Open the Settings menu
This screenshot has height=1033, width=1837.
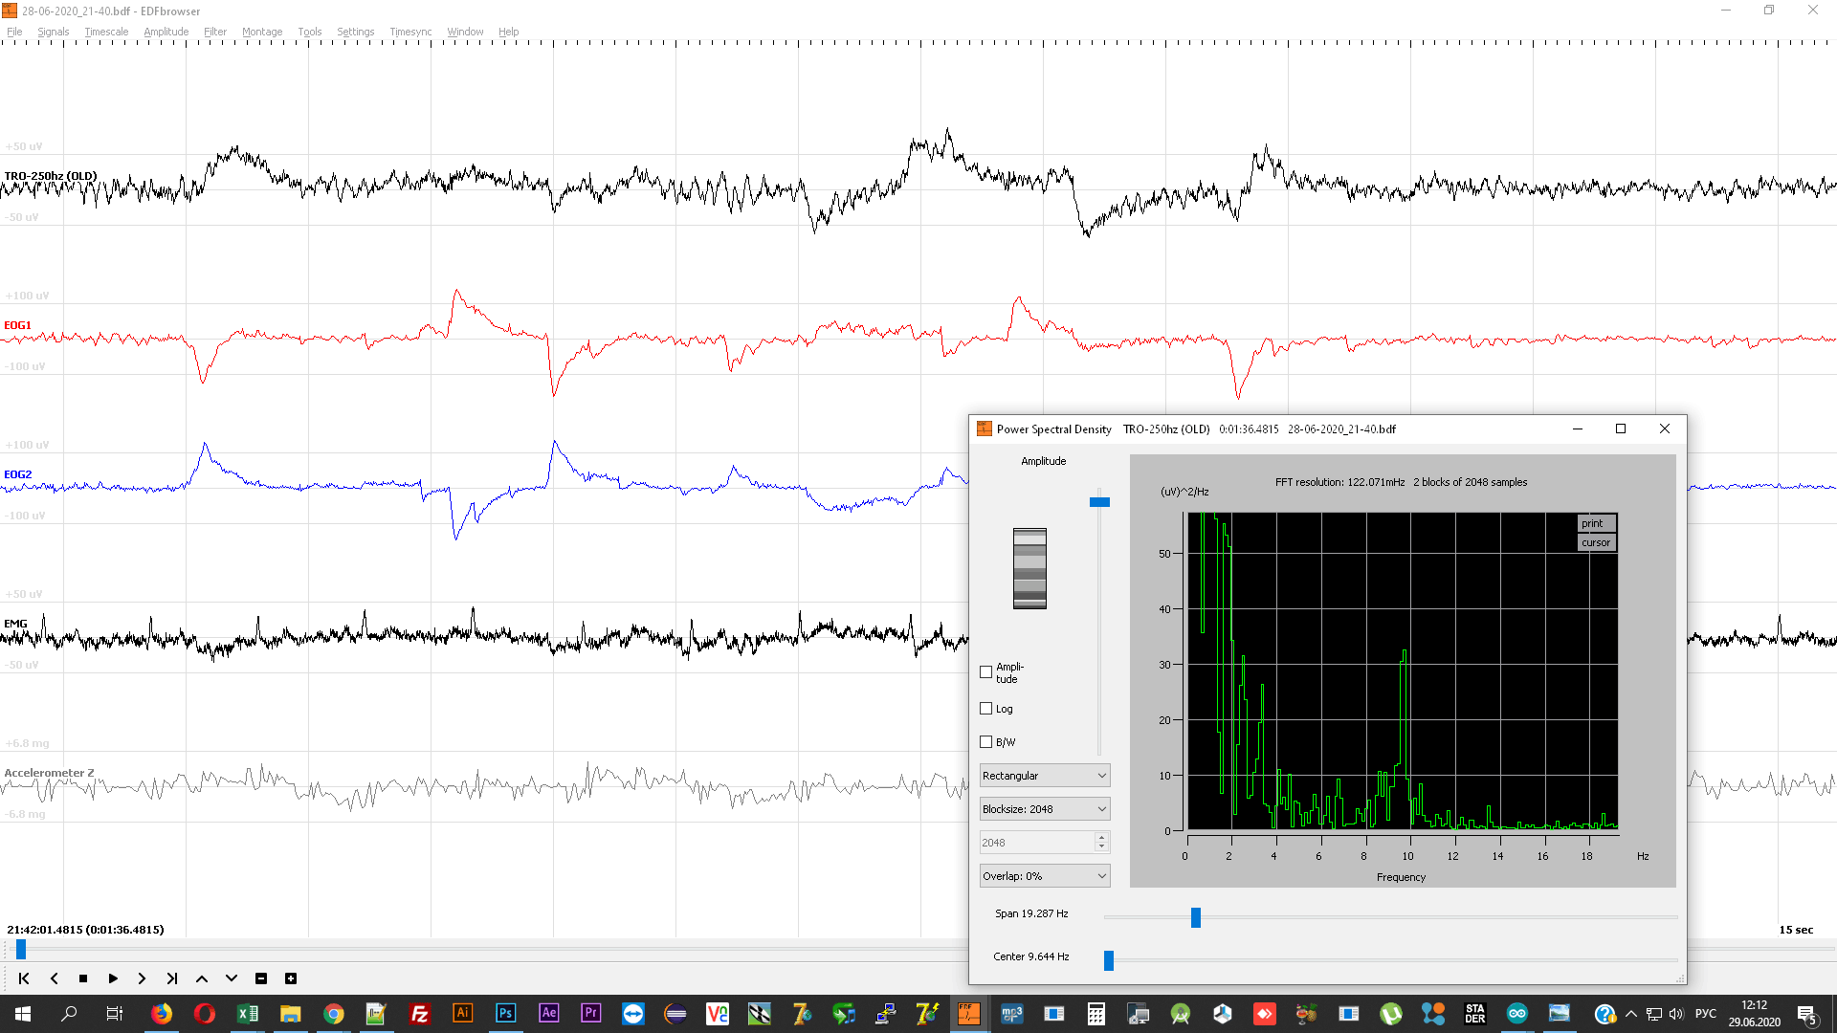[x=356, y=32]
